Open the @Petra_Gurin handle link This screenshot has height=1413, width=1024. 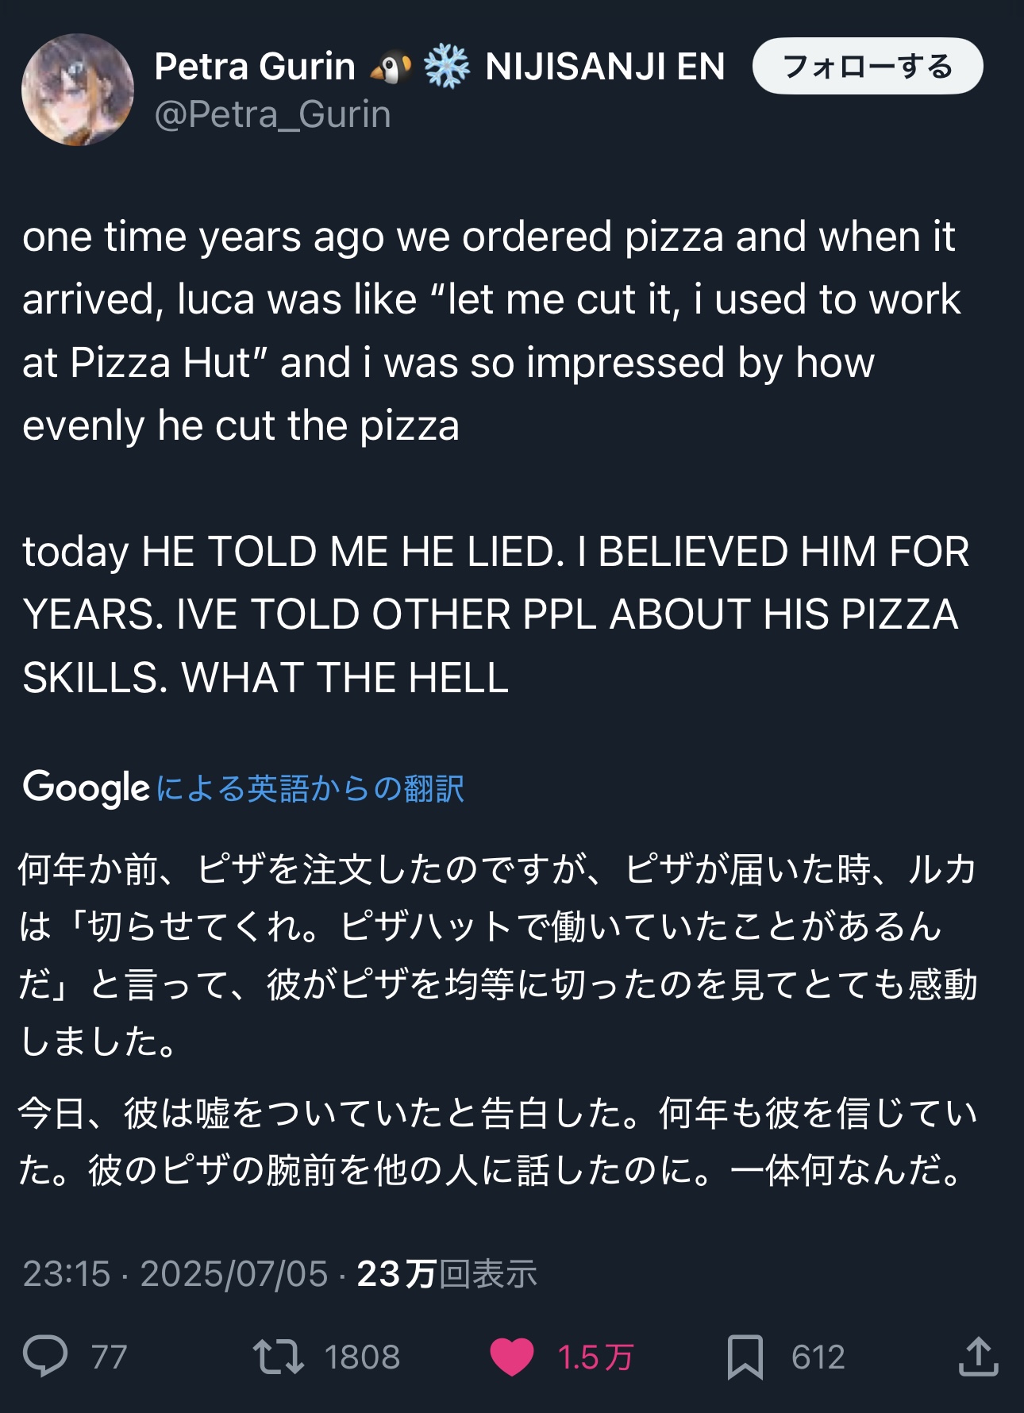272,115
